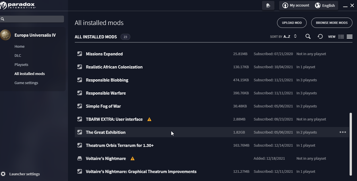Select The Great Exhibition mod name

click(106, 132)
